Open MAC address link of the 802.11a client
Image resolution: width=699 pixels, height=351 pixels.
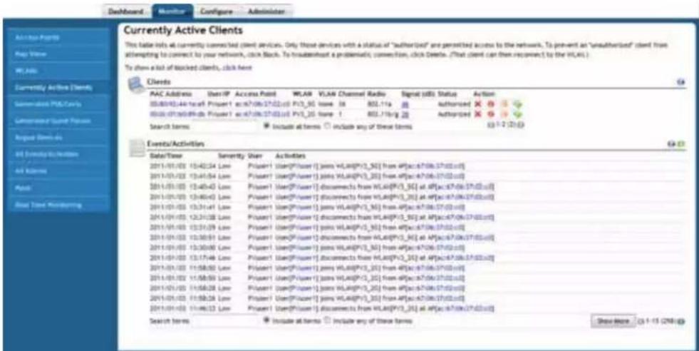177,104
